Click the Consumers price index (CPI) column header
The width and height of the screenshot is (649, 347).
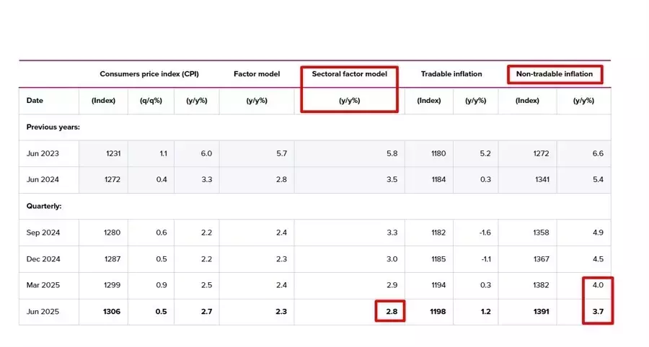point(149,74)
